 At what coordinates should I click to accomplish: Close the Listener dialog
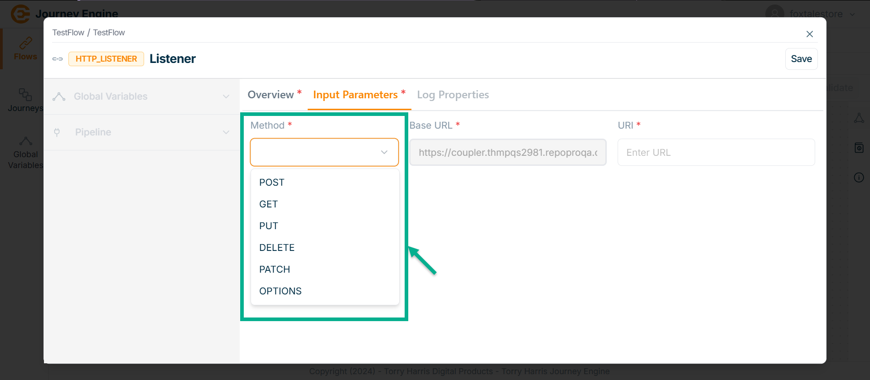(x=809, y=34)
